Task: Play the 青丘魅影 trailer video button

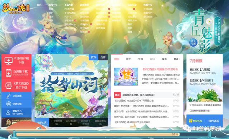Action: point(209,22)
